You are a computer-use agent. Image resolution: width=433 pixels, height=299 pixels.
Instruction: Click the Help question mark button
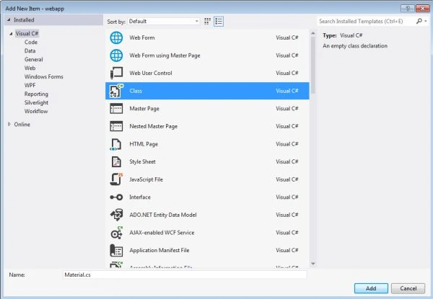coord(407,8)
